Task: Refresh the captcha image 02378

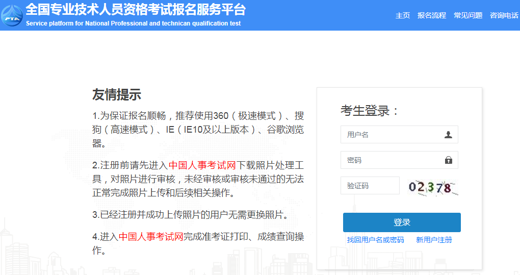Action: 432,187
